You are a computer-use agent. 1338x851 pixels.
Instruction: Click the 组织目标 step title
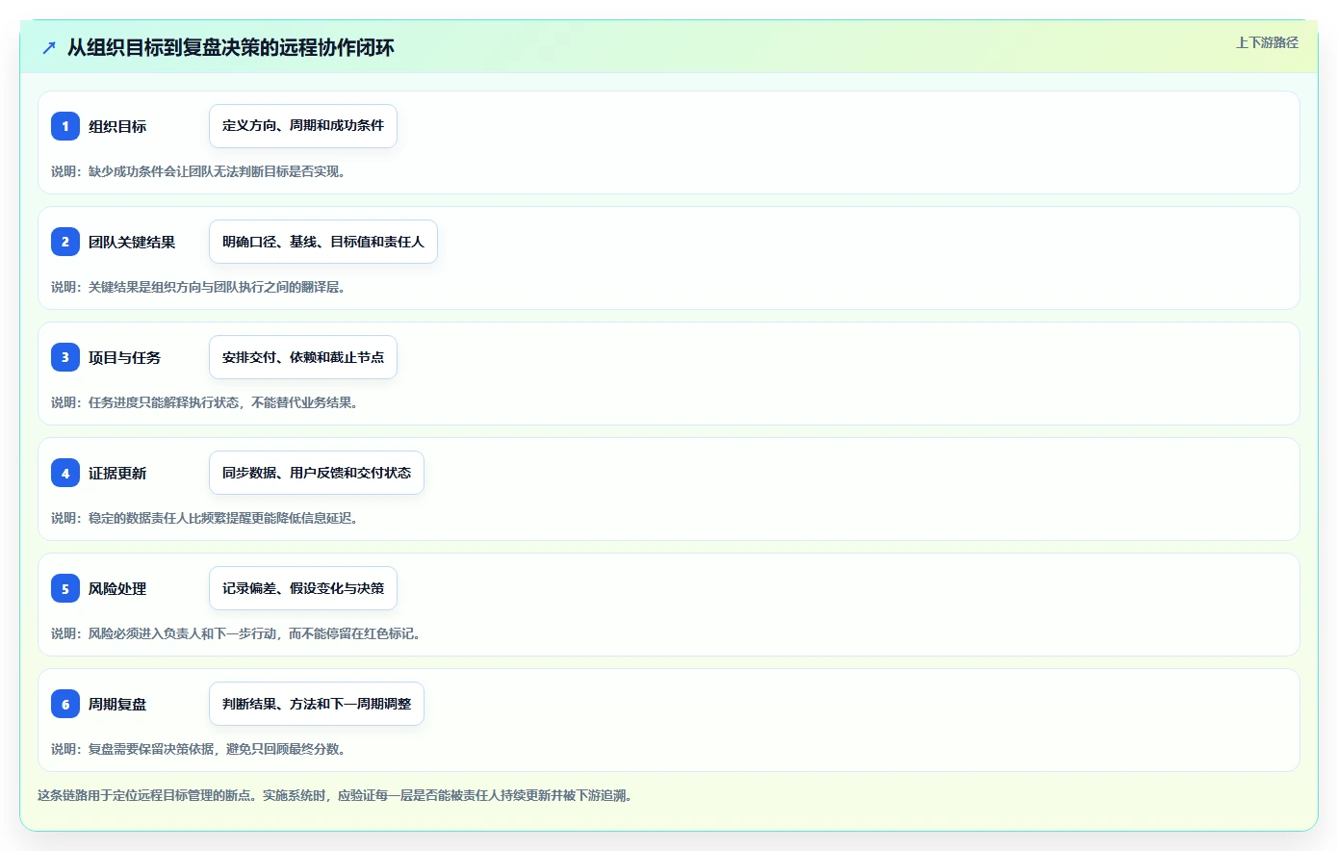pyautogui.click(x=117, y=126)
